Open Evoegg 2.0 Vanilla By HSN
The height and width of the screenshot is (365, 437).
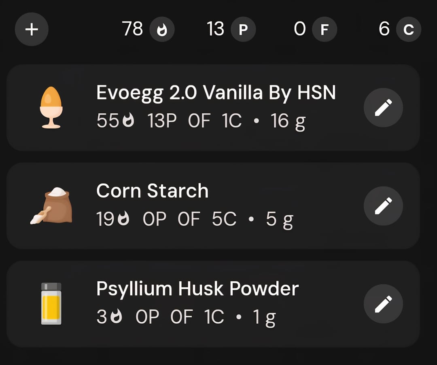216,93
